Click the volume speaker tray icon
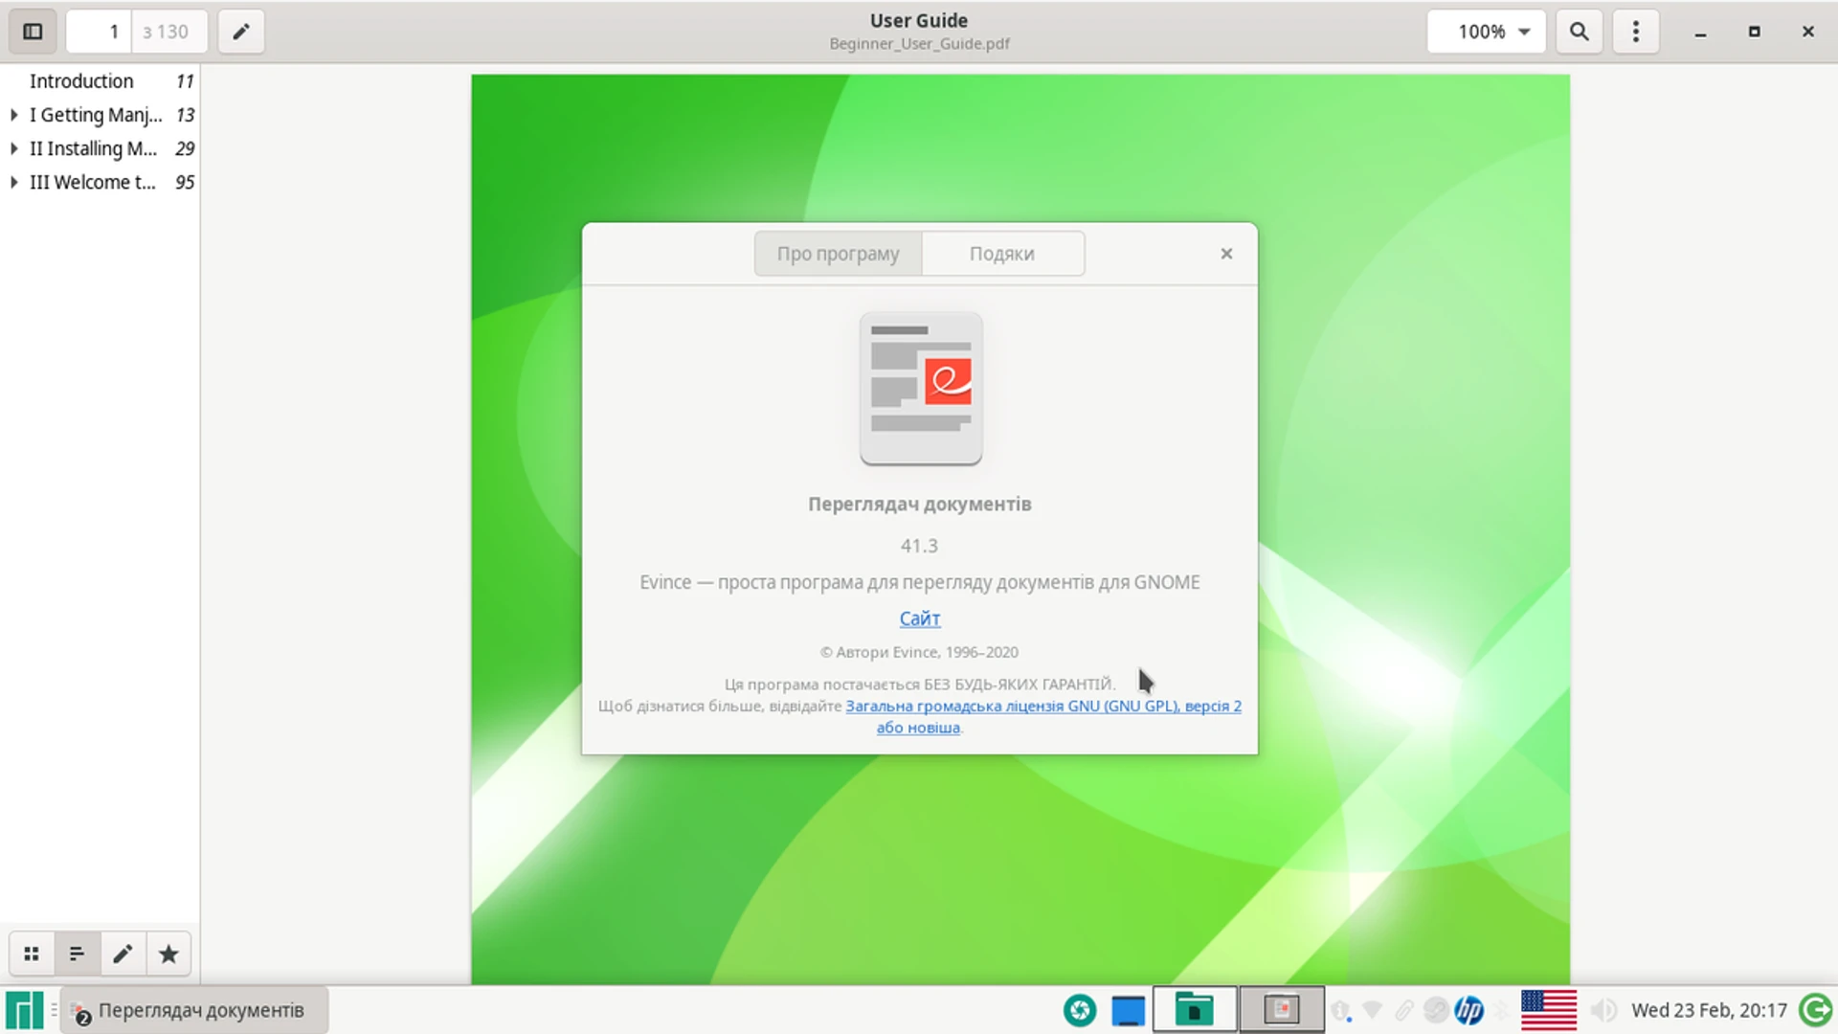Viewport: 1838px width, 1034px height. coord(1603,1010)
